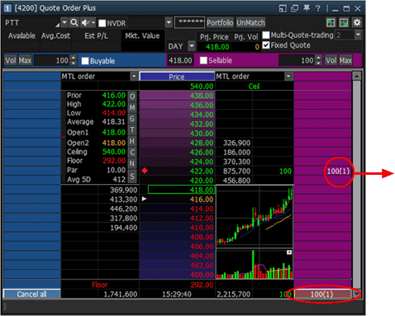
Task: Switch to UnMatch view
Action: 250,22
